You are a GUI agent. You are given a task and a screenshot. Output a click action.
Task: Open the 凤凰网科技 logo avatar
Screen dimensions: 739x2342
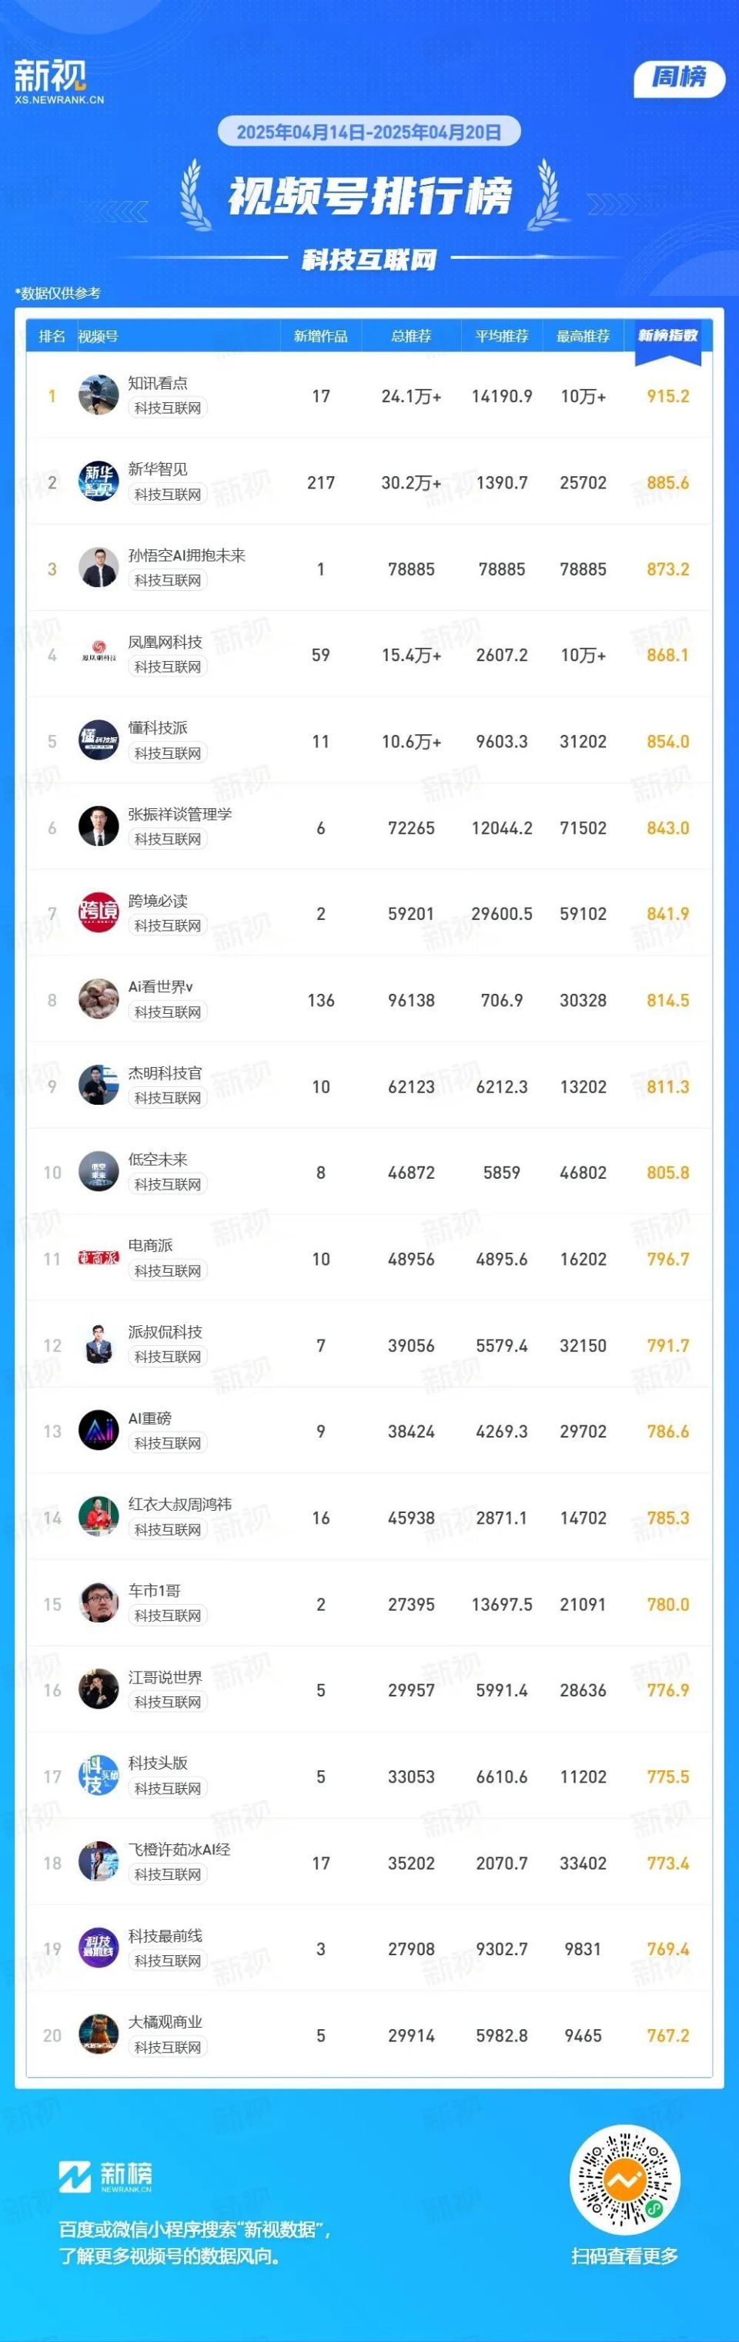99,655
